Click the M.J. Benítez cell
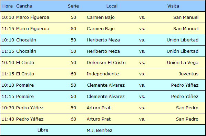 tap(100, 130)
